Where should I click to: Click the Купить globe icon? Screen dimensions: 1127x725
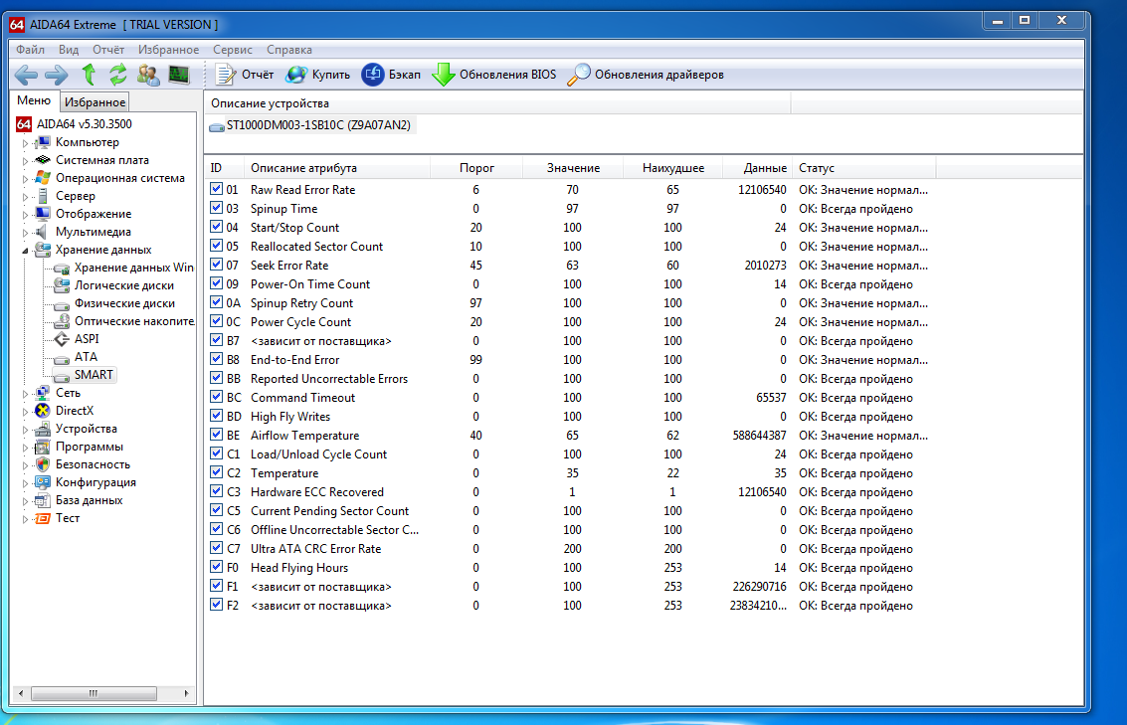pos(296,74)
